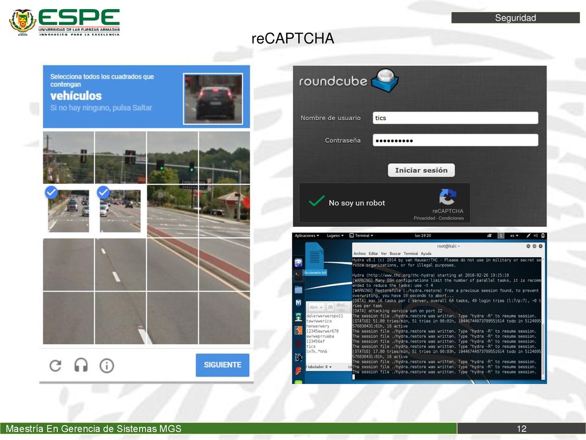Launch Burp Suite from the dock
The image size is (586, 440).
298,331
